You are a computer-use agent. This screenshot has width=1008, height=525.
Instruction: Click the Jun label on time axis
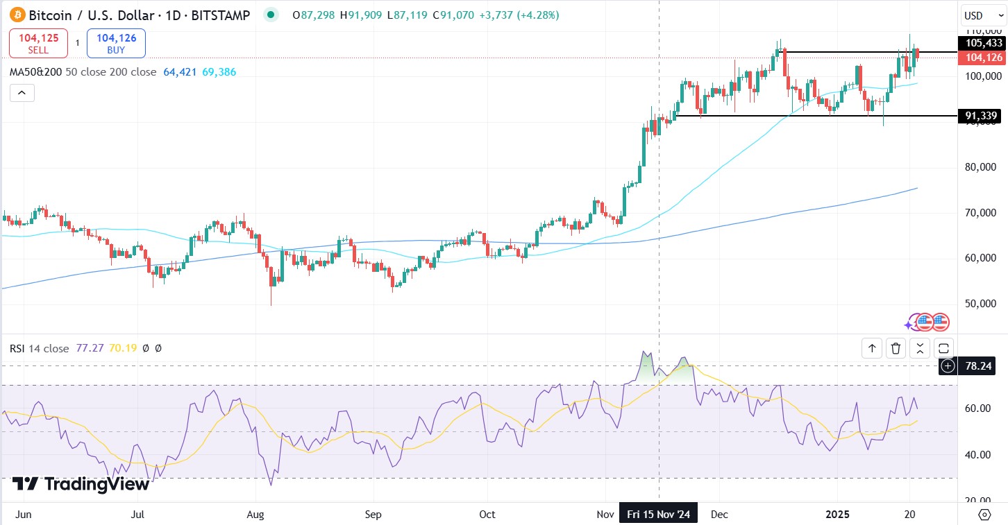(23, 514)
